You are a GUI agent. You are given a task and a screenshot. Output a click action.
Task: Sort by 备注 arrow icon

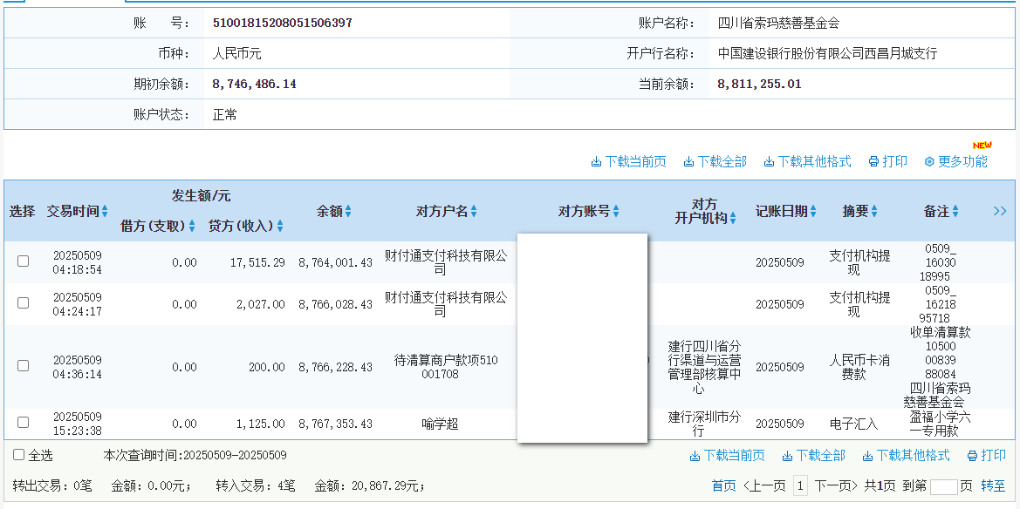(x=955, y=211)
